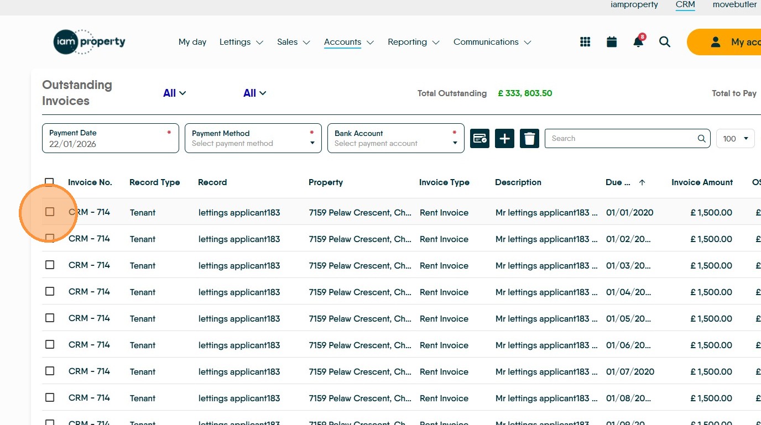Screen dimensions: 761x425
Task: Open the Bank Account dropdown
Action: click(395, 138)
